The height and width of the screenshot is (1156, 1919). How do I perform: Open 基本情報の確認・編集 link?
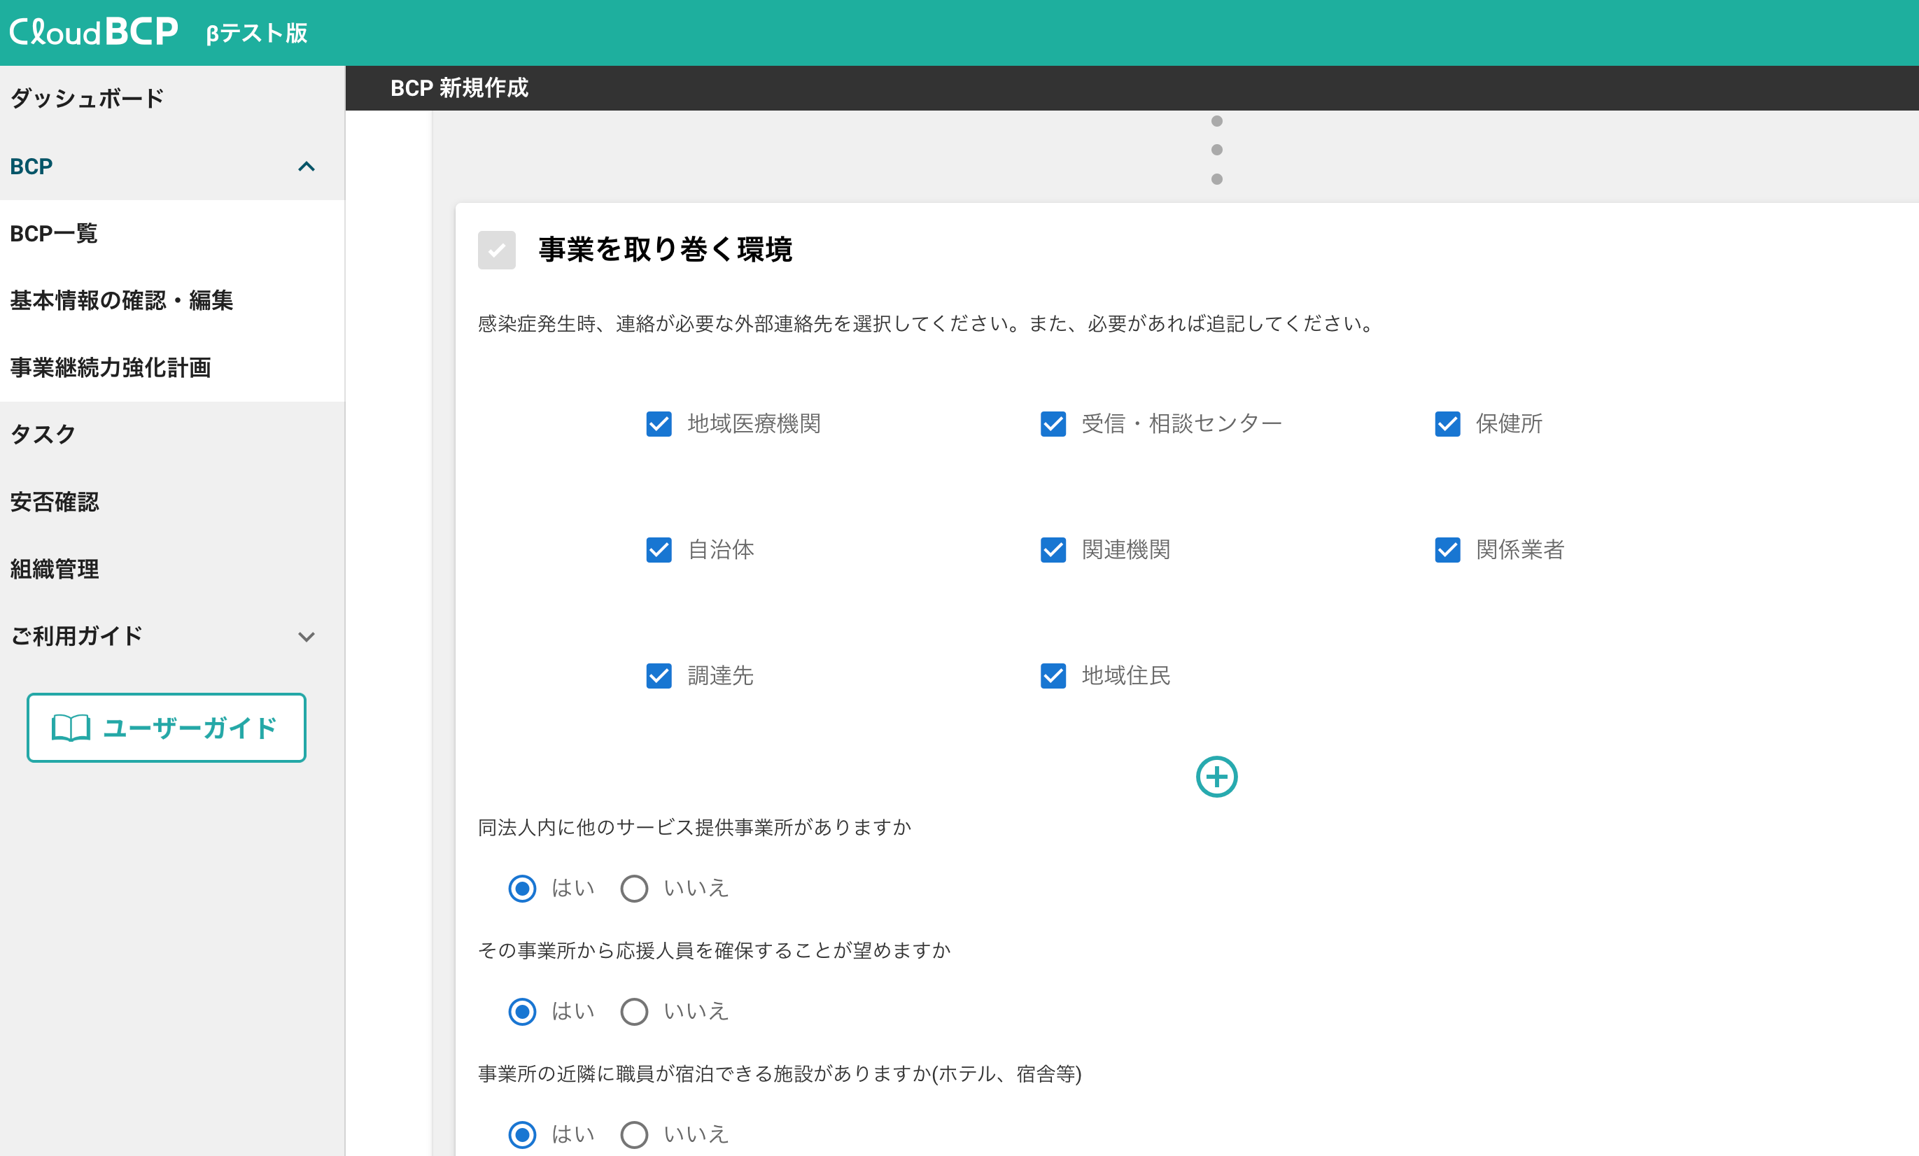[122, 300]
